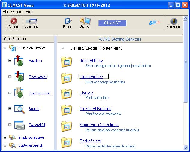The height and width of the screenshot is (152, 190).
Task: Click the SkilMatch Libraries icon
Action: click(13, 48)
